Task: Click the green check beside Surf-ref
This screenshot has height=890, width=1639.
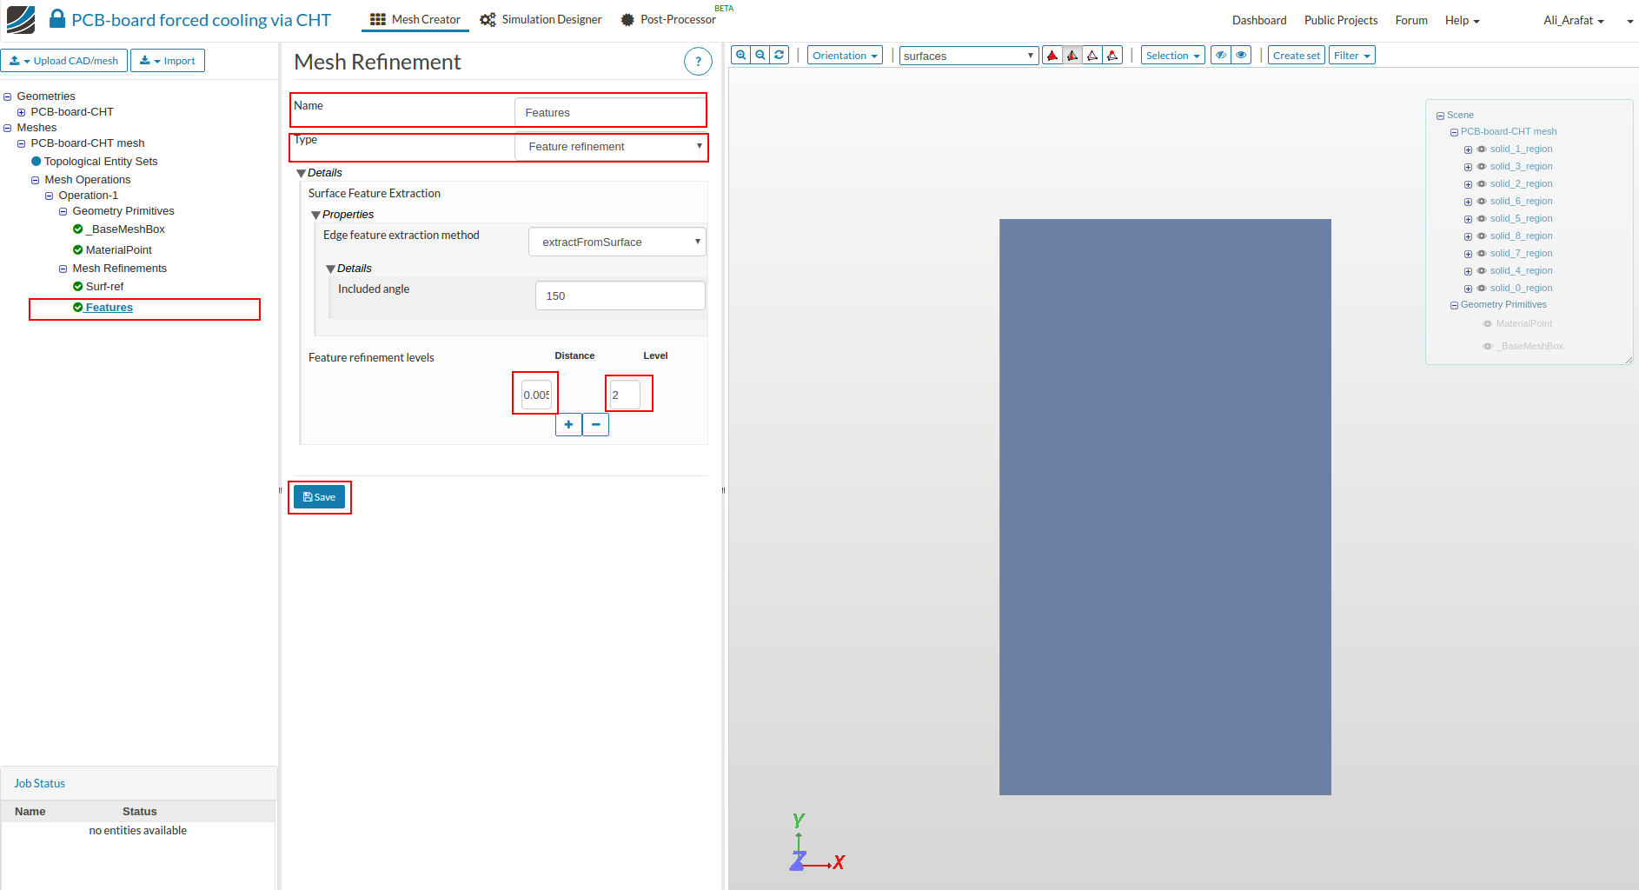Action: tap(78, 287)
